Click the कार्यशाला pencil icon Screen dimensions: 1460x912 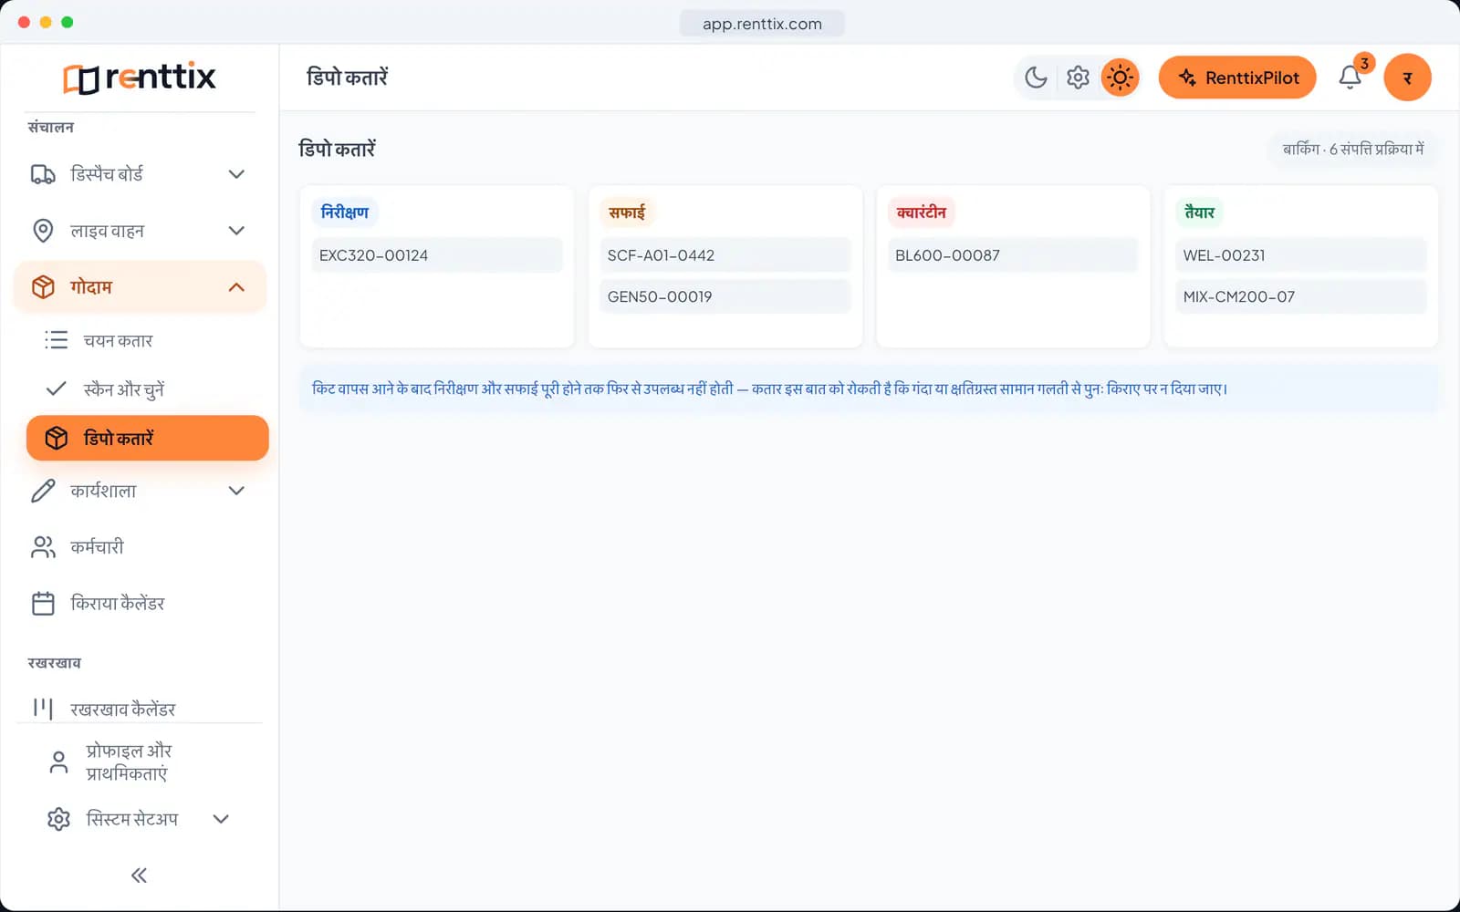click(x=43, y=491)
